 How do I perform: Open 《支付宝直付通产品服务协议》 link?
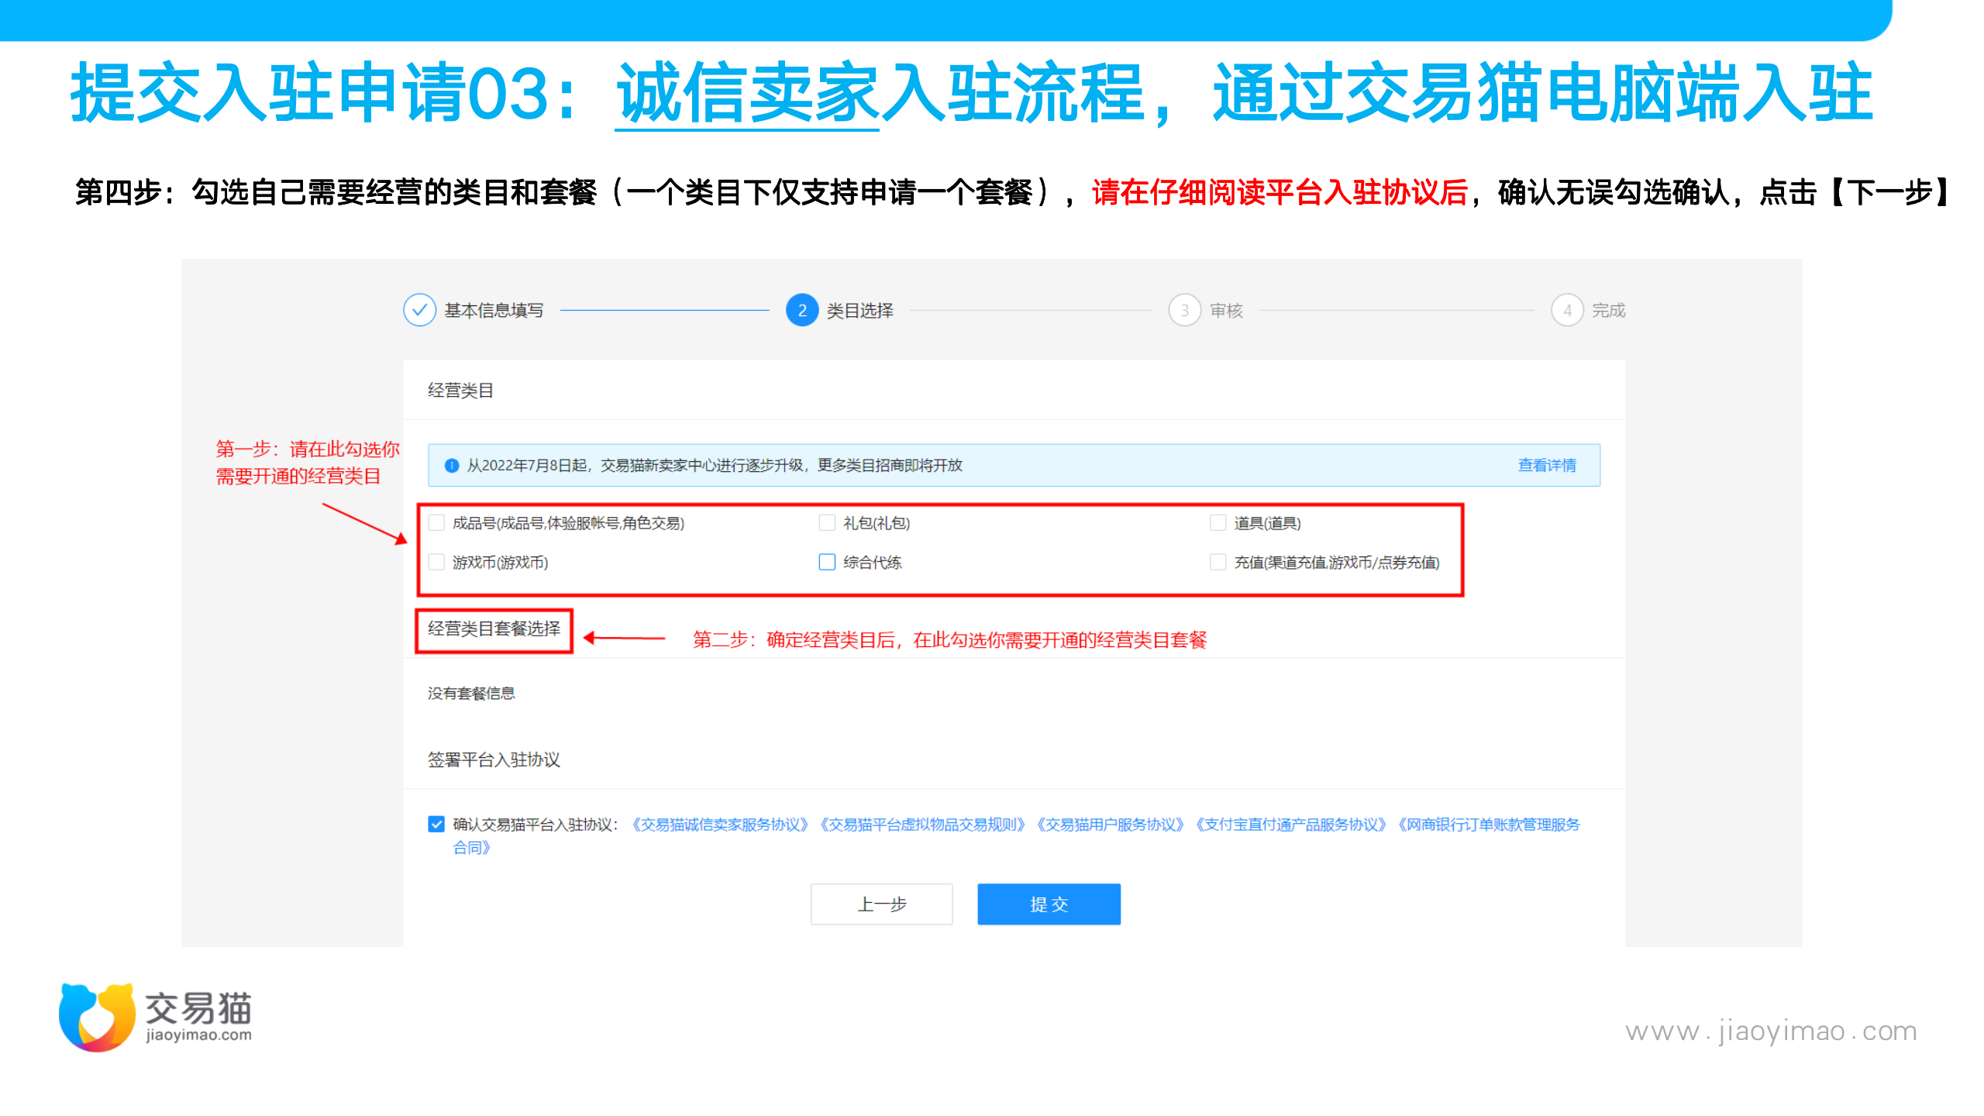tap(1290, 825)
